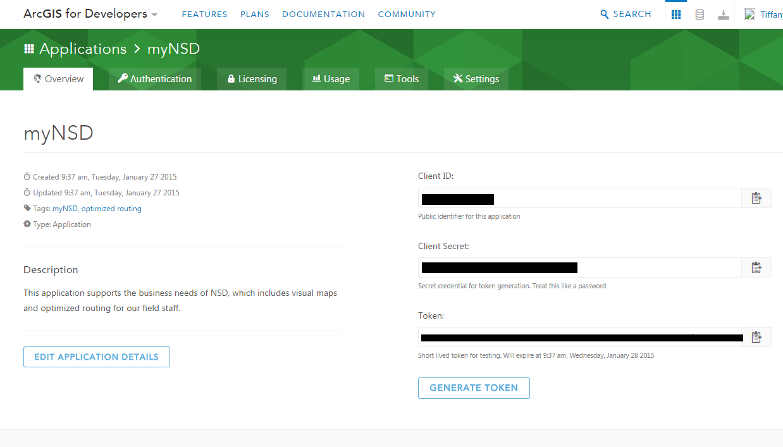Switch to the Licensing tab

pyautogui.click(x=252, y=79)
